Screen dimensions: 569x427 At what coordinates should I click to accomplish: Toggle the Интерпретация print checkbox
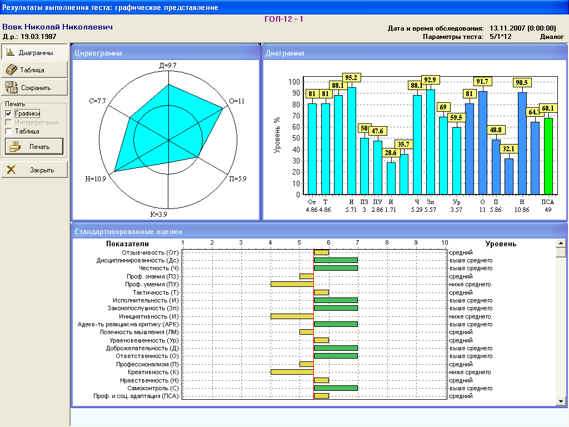tap(9, 122)
